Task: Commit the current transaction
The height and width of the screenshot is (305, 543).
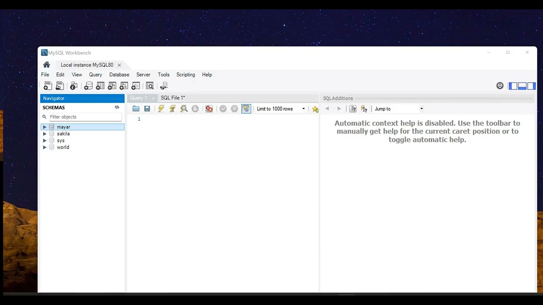Action: pos(223,109)
